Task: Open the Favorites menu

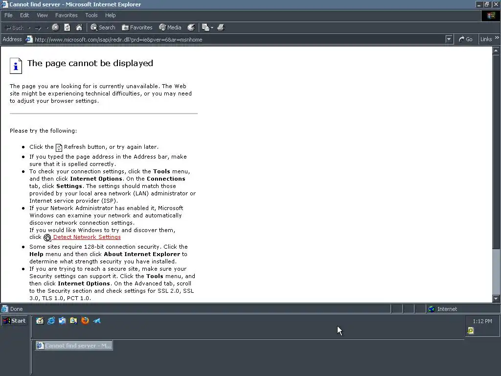Action: [66, 15]
